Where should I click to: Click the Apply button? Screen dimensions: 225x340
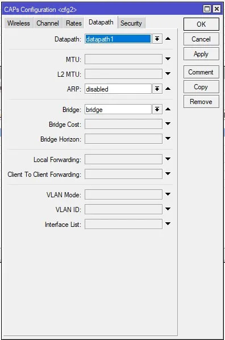(201, 54)
